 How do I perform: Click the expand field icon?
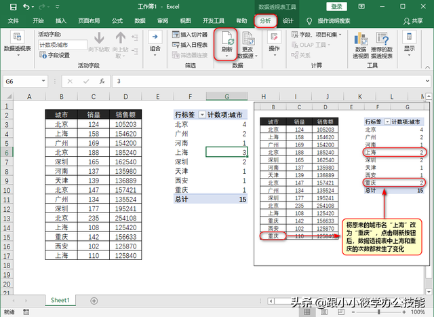click(x=135, y=37)
